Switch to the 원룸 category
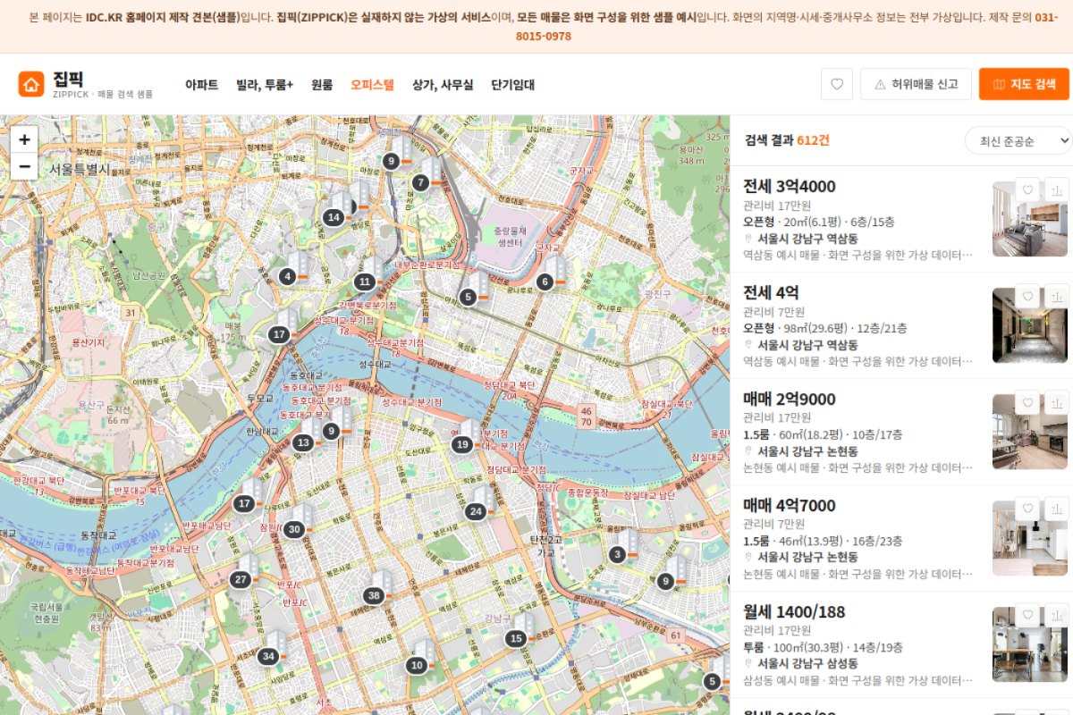Viewport: 1073px width, 715px height. tap(322, 85)
